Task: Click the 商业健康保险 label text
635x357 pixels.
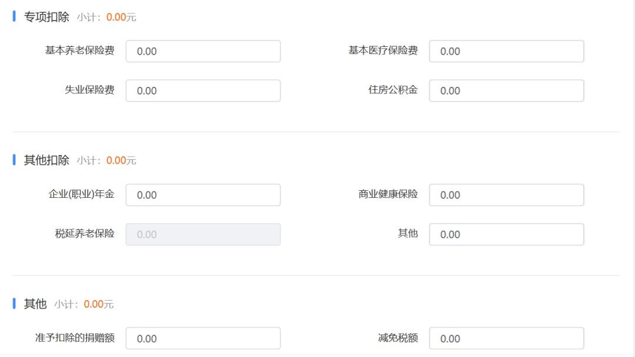Action: 388,194
